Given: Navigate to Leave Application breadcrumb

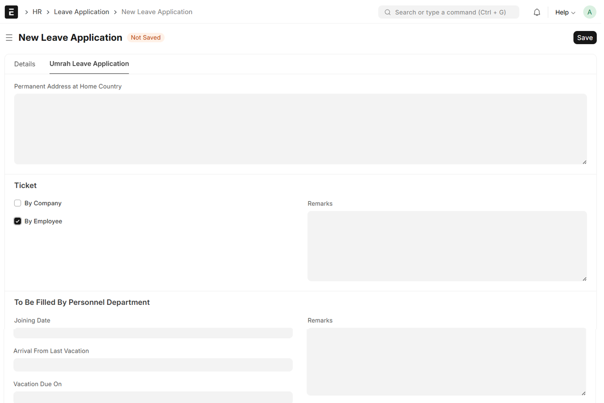Looking at the screenshot, I should (81, 12).
